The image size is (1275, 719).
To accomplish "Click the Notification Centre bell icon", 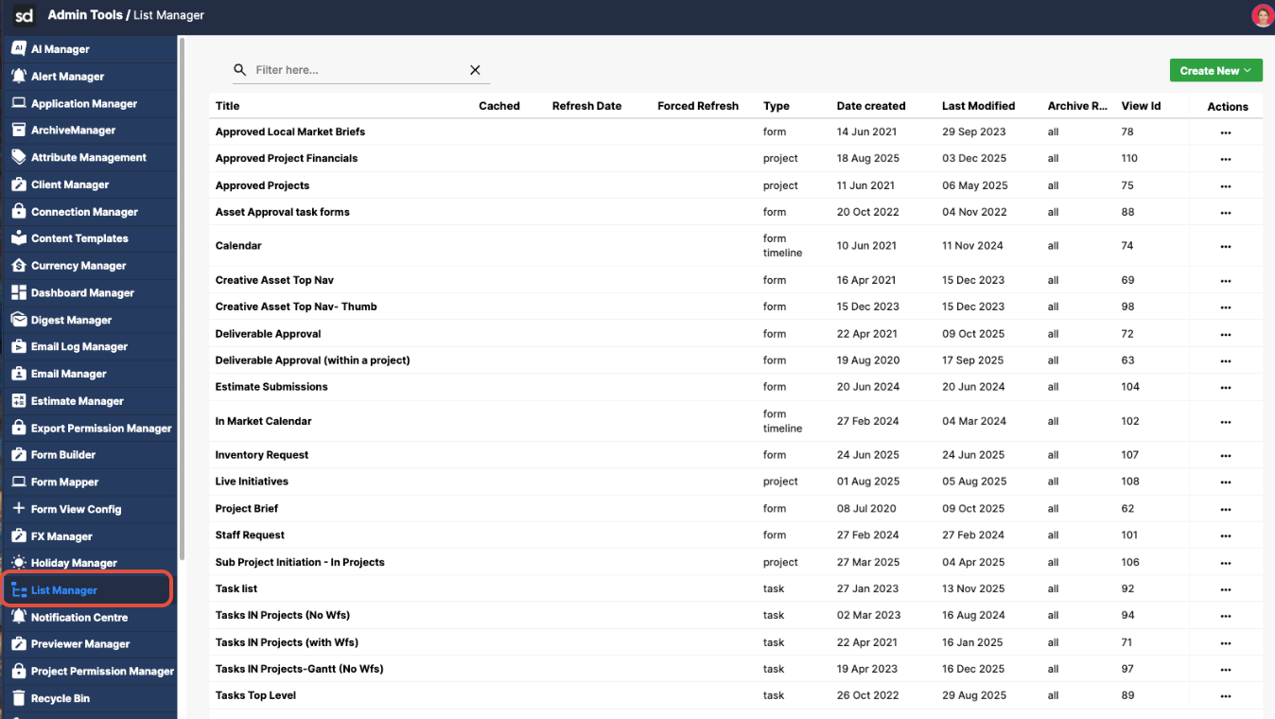I will 19,617.
